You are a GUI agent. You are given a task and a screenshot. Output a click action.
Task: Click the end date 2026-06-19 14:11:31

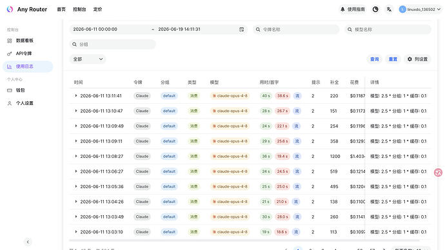179,30
